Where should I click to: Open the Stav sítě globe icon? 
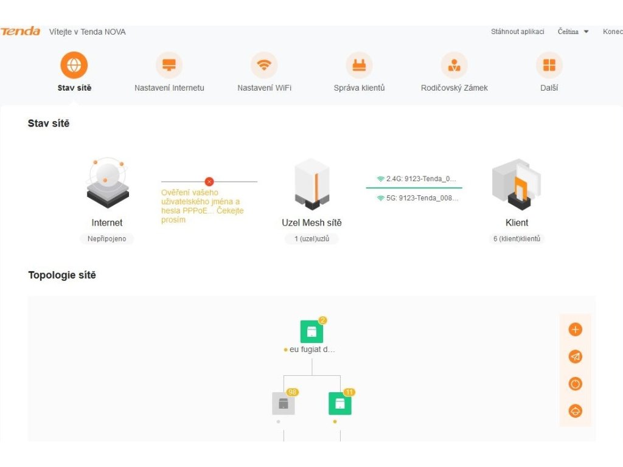click(x=74, y=65)
